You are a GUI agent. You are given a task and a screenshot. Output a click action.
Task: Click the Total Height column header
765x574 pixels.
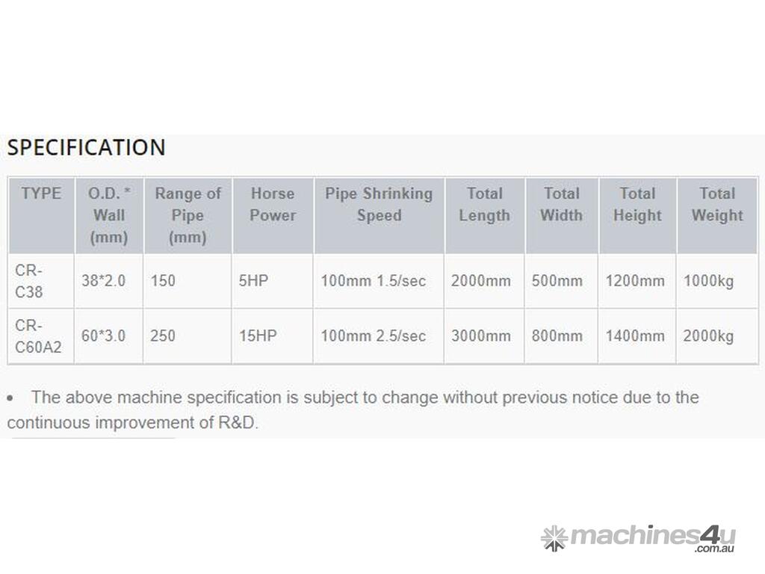[x=637, y=204]
